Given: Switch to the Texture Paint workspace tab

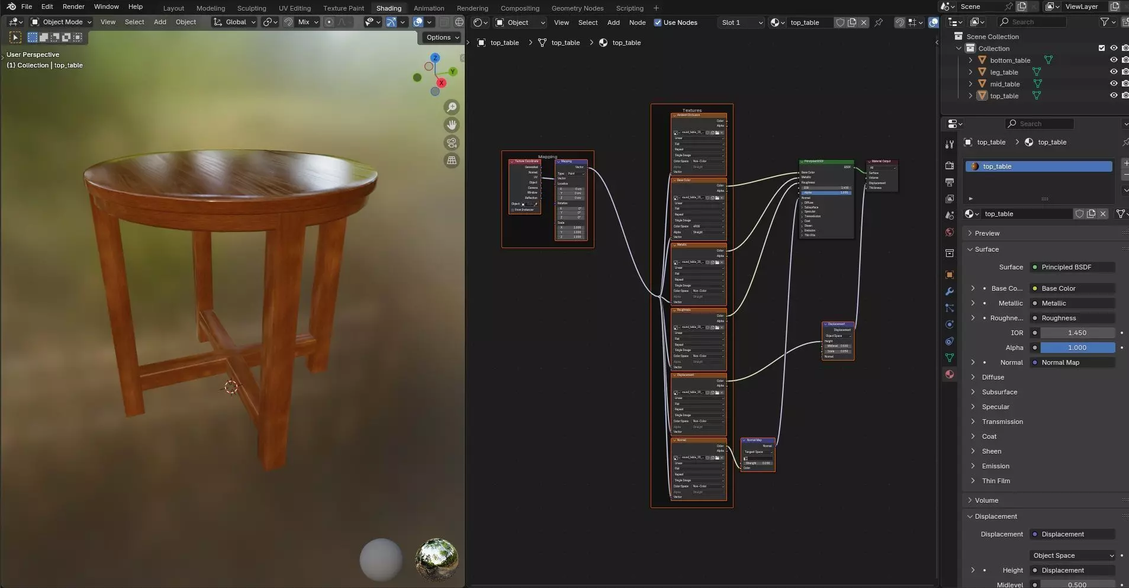Looking at the screenshot, I should (343, 8).
